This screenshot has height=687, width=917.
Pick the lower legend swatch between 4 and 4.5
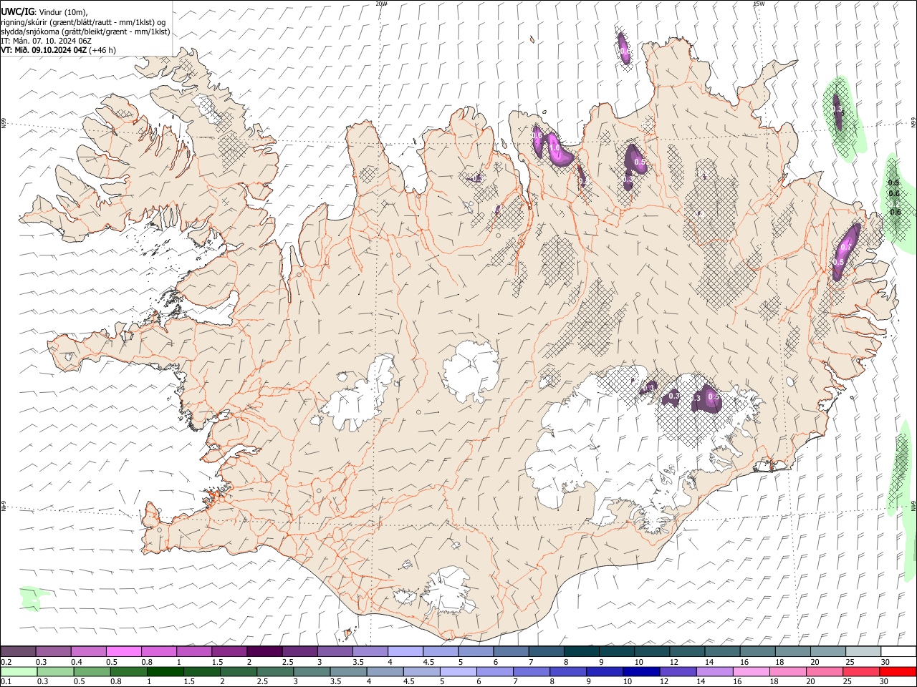click(385, 671)
